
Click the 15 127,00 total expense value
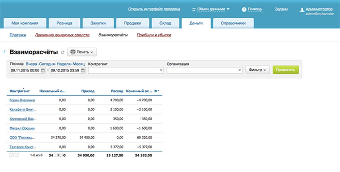tap(115, 155)
